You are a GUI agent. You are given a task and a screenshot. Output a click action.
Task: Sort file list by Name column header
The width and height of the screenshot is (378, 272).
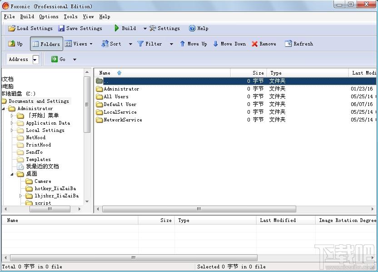click(163, 73)
